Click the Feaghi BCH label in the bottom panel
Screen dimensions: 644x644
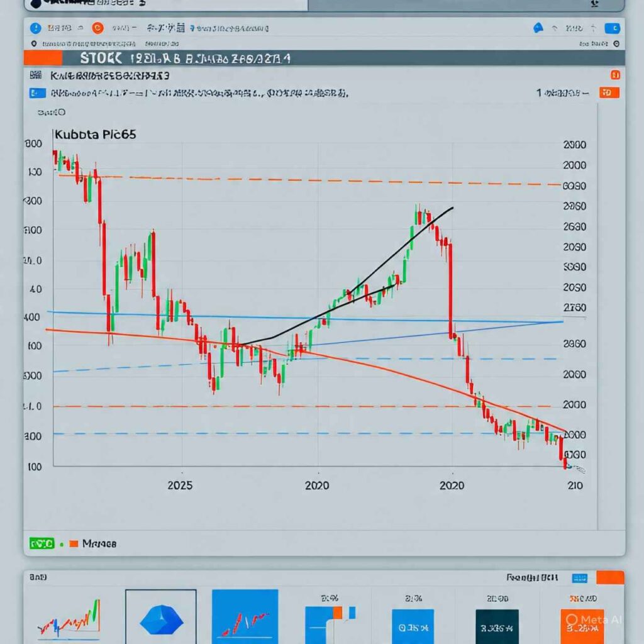pyautogui.click(x=532, y=578)
